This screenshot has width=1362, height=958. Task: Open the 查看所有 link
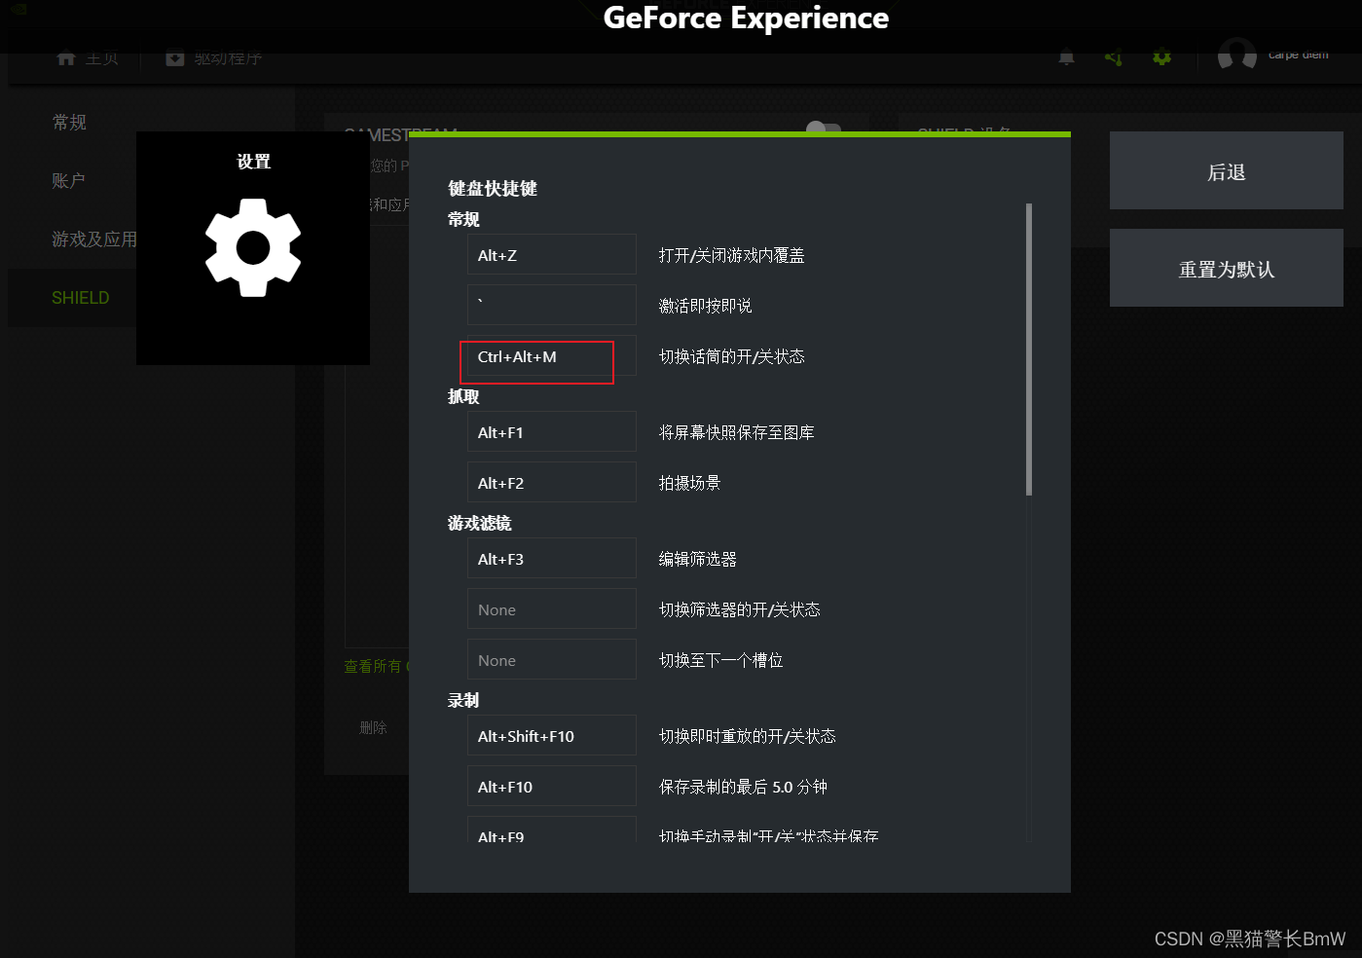coord(376,666)
